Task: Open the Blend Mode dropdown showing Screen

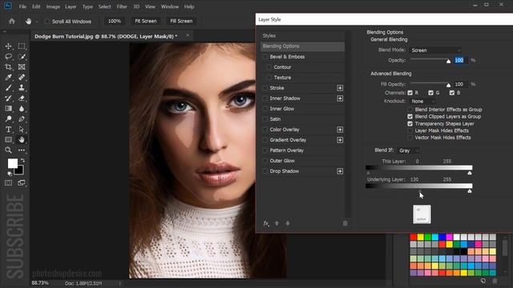Action: 435,50
